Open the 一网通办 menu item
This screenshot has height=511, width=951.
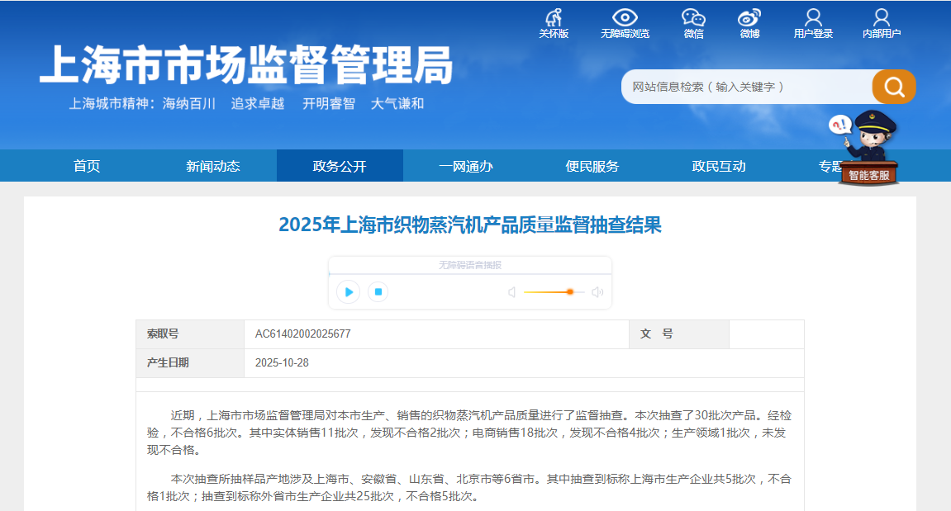coord(466,166)
